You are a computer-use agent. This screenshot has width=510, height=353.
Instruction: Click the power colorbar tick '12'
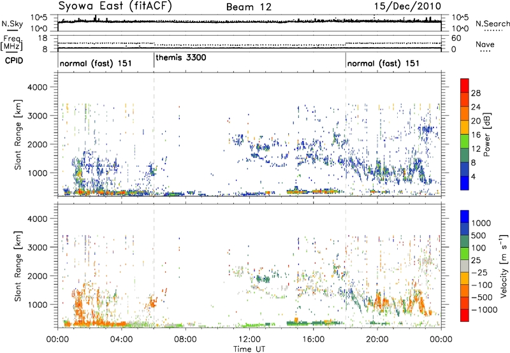[476, 149]
